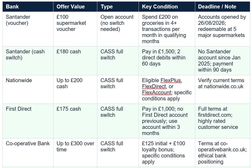Click the Co-operative Bank cell

click(28, 153)
